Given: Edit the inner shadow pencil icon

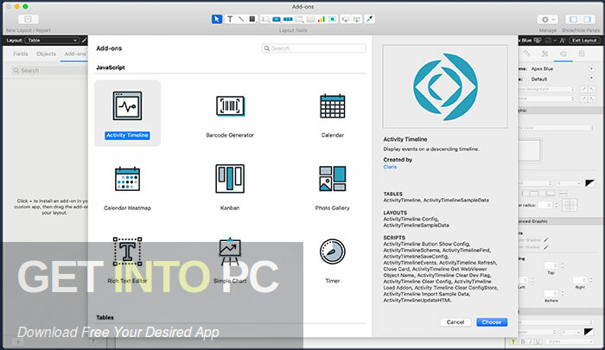Looking at the screenshot, I should point(546,247).
